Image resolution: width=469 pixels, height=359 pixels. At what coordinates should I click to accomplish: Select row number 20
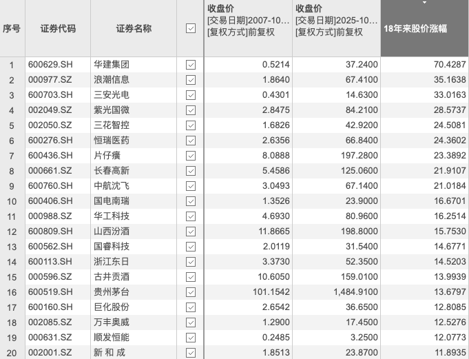(x=12, y=353)
